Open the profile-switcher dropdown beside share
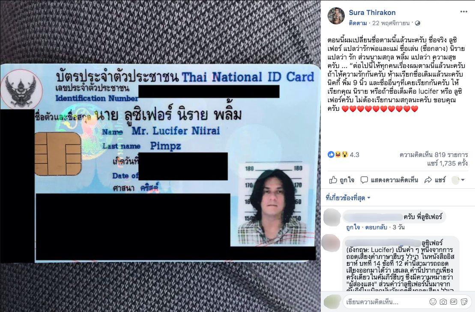Screen dimensions: 475x312 pyautogui.click(x=458, y=180)
